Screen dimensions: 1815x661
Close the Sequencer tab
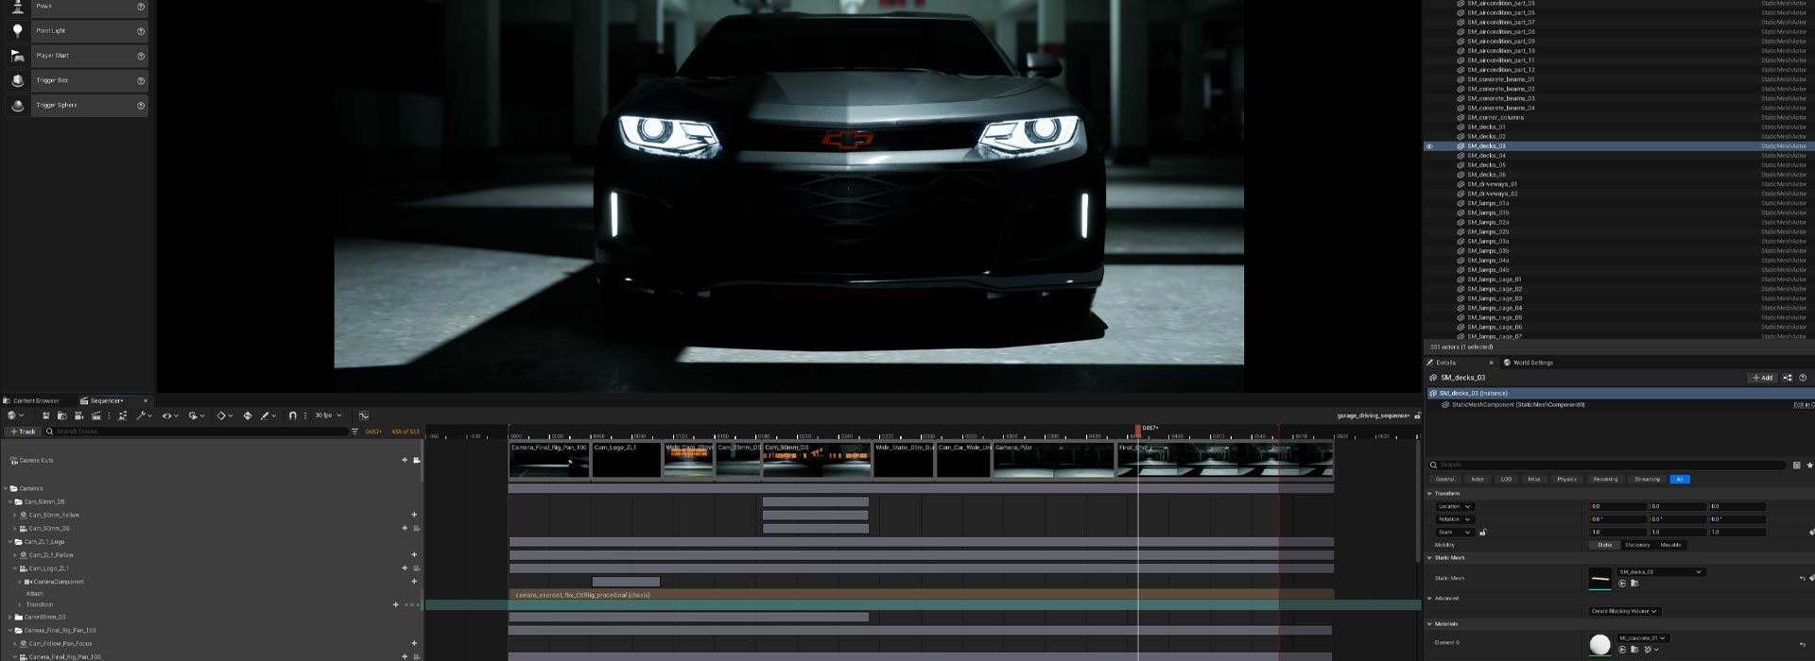[145, 400]
